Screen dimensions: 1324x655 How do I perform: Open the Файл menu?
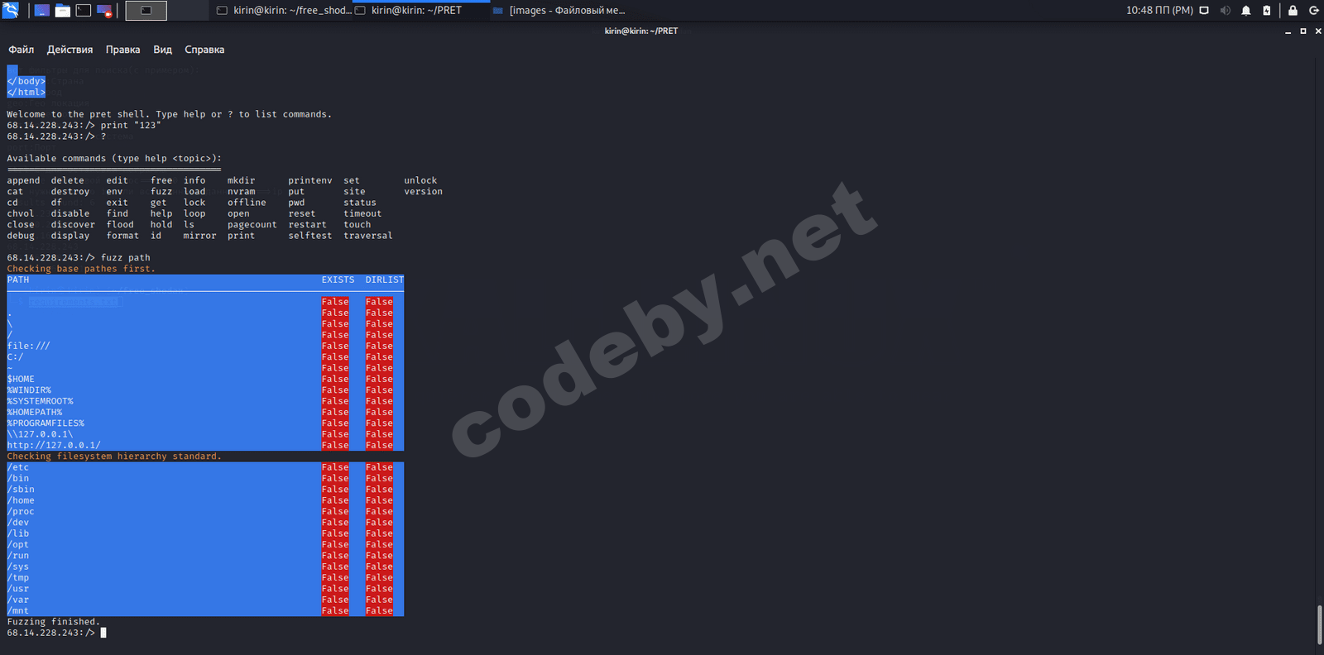click(21, 50)
